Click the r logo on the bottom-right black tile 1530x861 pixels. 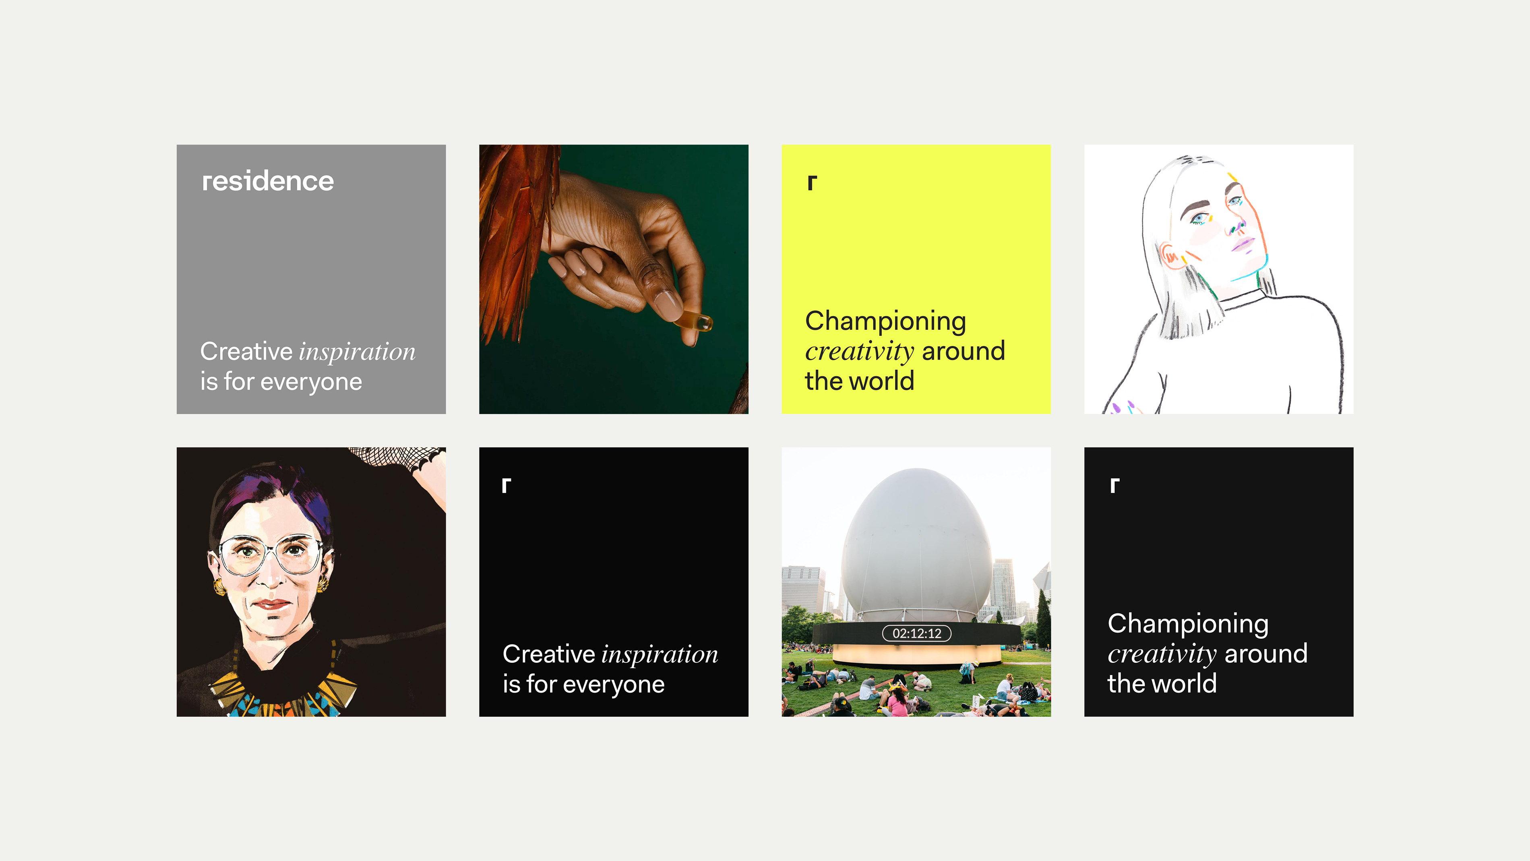[x=1115, y=485]
